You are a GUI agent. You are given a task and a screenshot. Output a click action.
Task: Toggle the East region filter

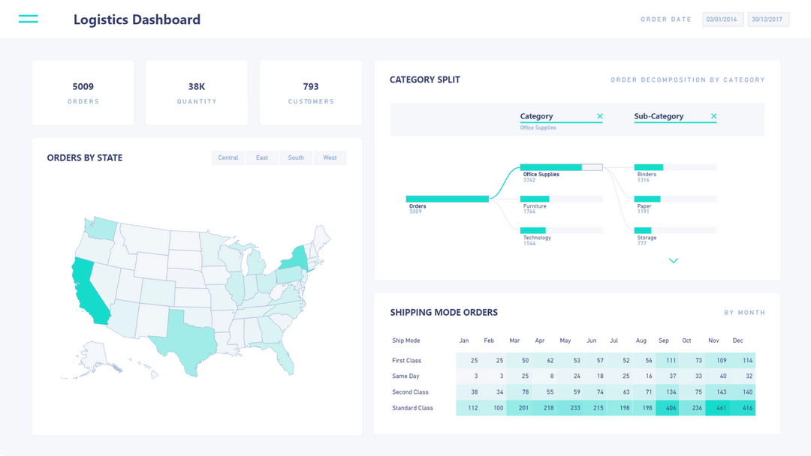(261, 157)
